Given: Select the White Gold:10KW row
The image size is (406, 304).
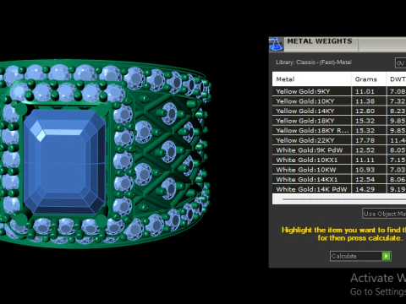Looking at the screenshot, I should [x=339, y=170].
